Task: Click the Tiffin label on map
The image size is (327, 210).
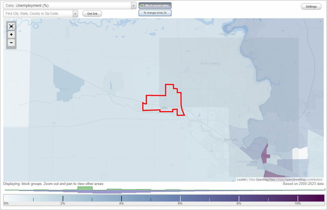Action: tap(164, 108)
